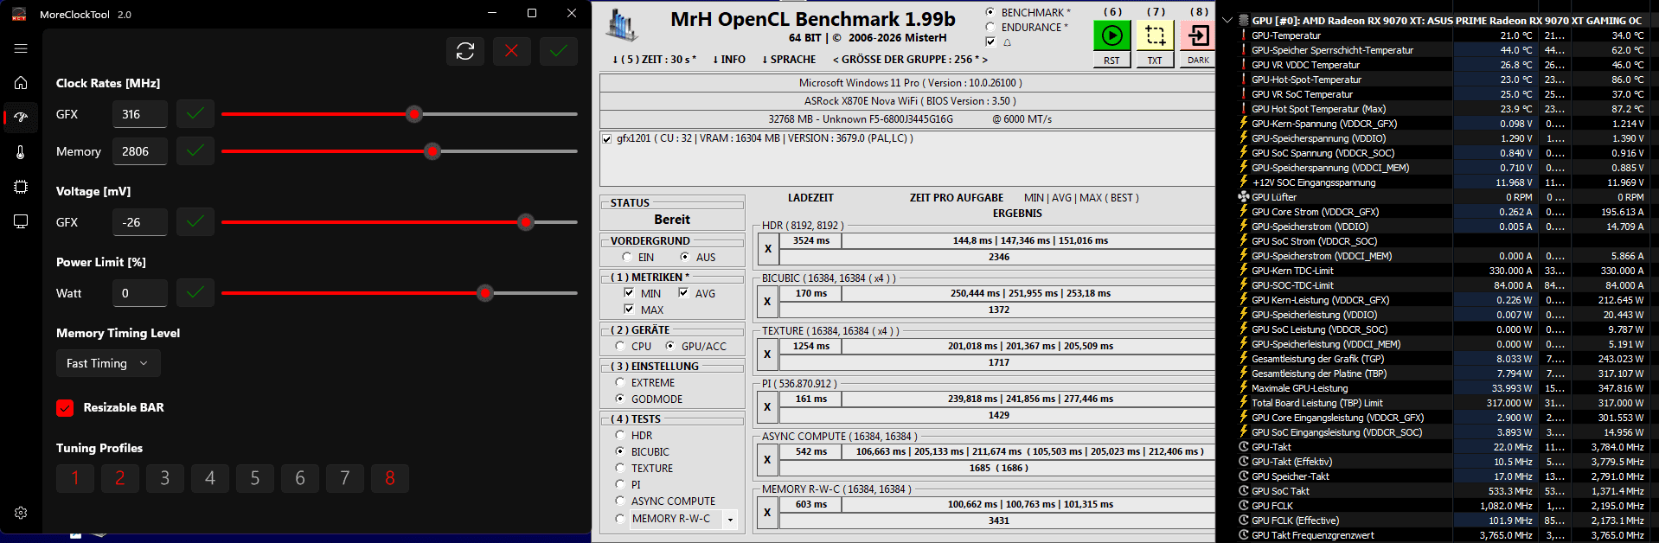The width and height of the screenshot is (1659, 543).
Task: Confirm Memory clock 2806 checkmark
Action: [195, 151]
